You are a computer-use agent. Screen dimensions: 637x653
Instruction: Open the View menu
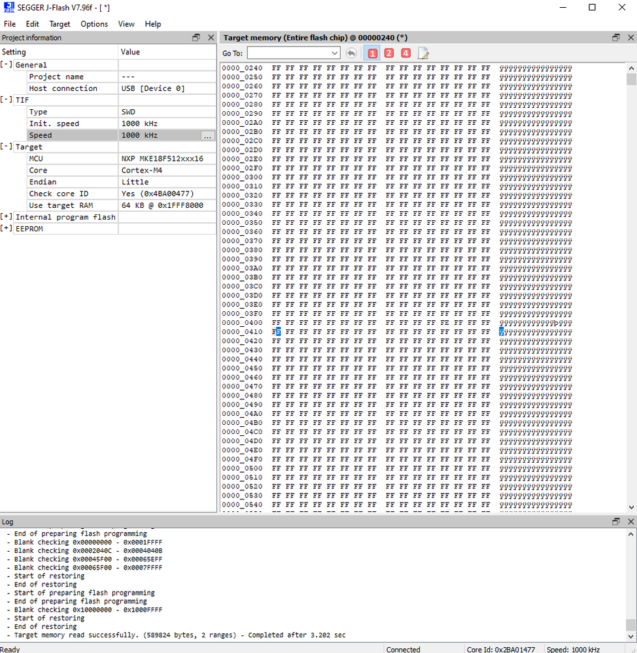tap(126, 24)
